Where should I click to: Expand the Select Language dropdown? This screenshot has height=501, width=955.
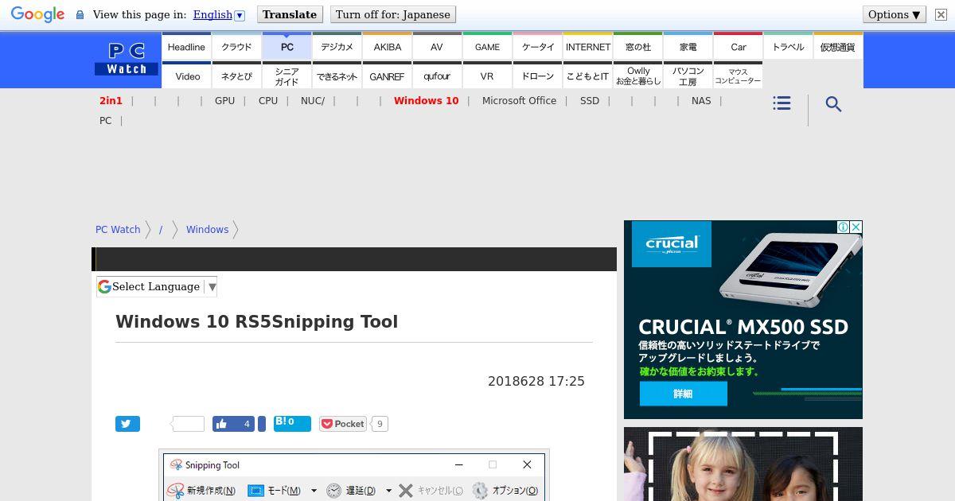coord(157,286)
